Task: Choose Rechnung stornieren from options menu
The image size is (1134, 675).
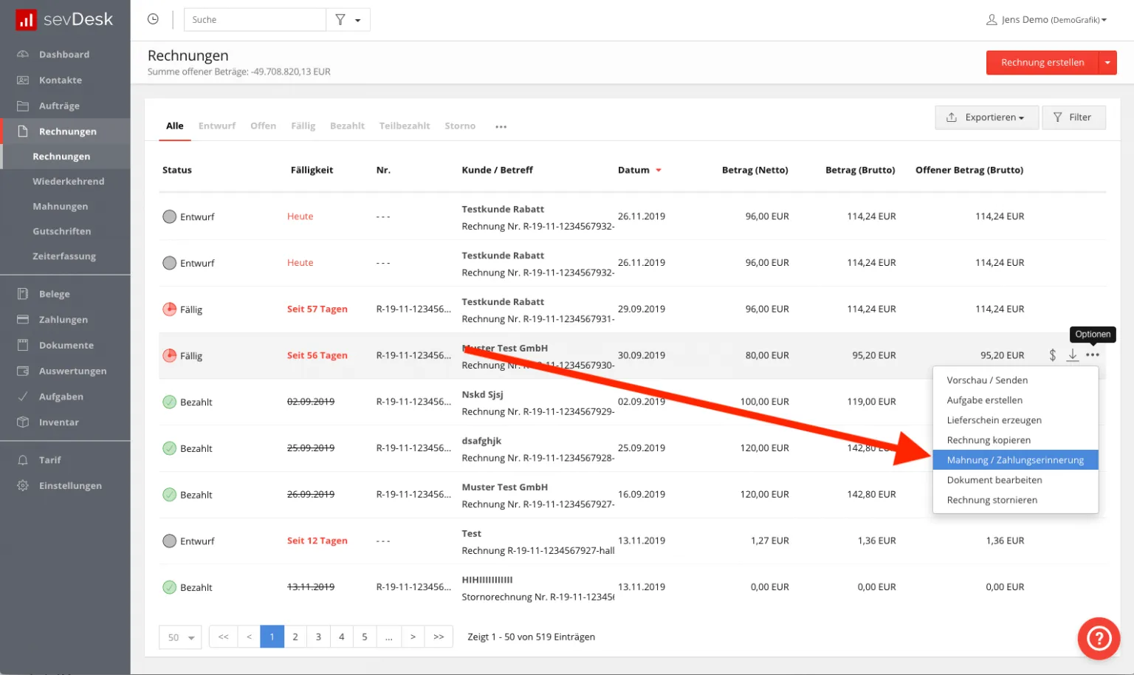Action: click(992, 500)
